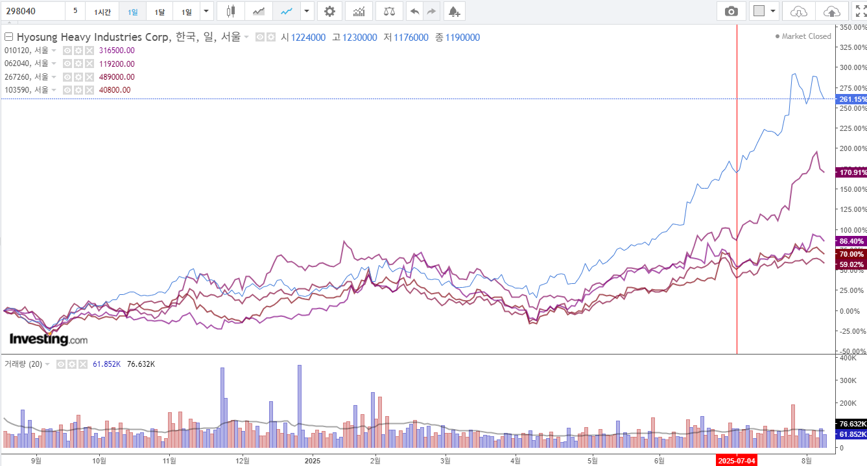Select the blue line chart style icon
This screenshot has width=867, height=466.
click(287, 12)
